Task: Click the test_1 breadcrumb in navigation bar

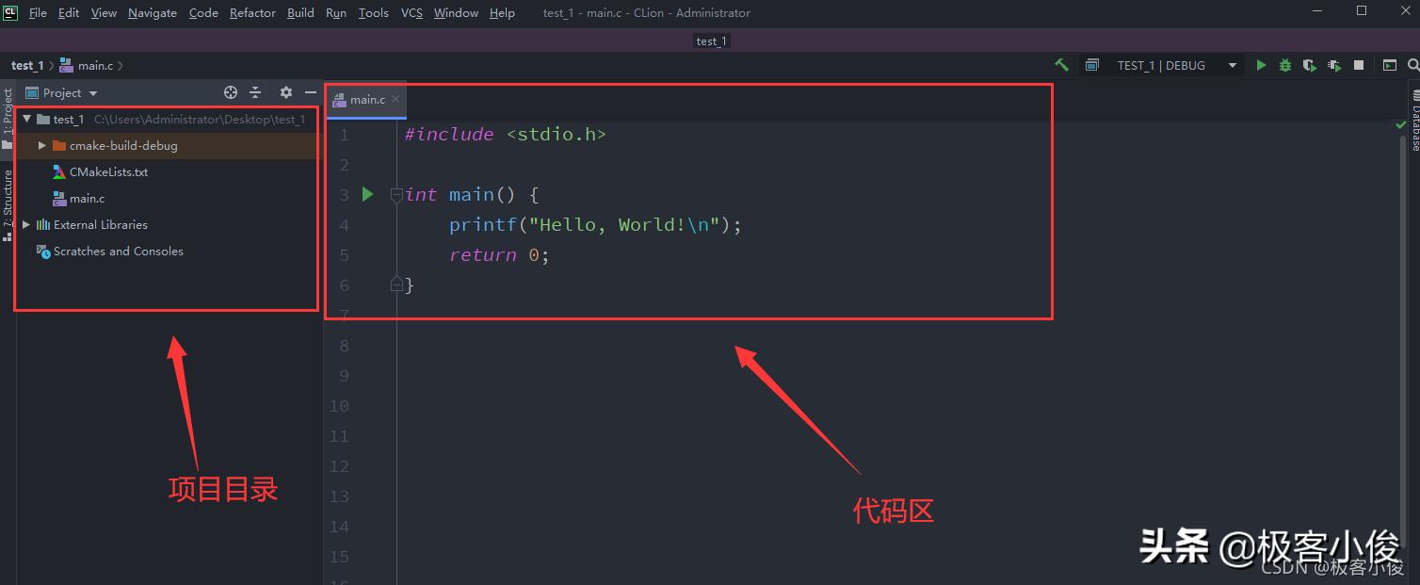Action: pos(27,66)
